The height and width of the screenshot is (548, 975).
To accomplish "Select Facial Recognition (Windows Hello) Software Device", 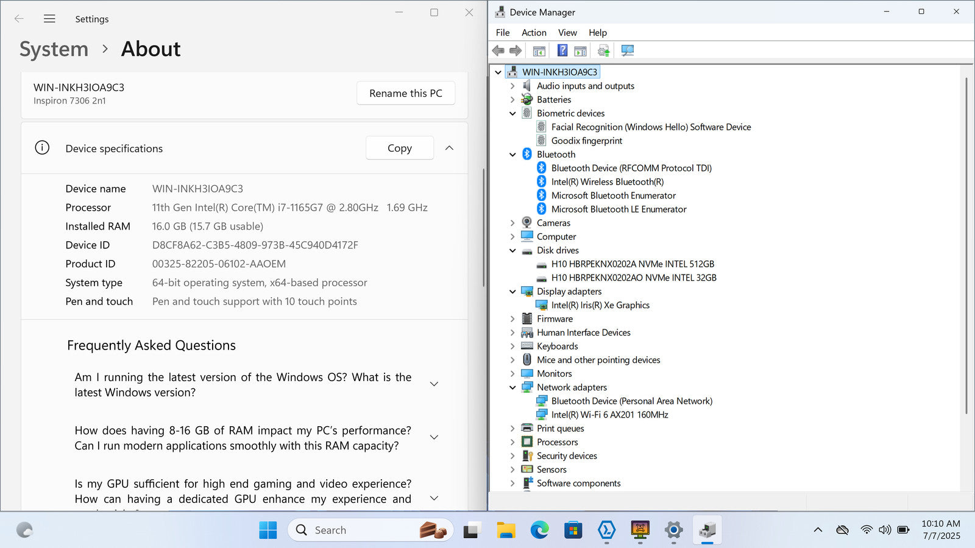I will pyautogui.click(x=651, y=127).
